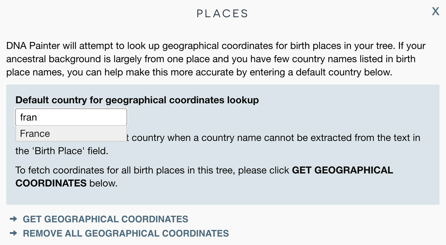
Task: Click the arrow icon before REMOVE ALL GEOGRAPHICAL COORDINATES
Action: pyautogui.click(x=13, y=233)
